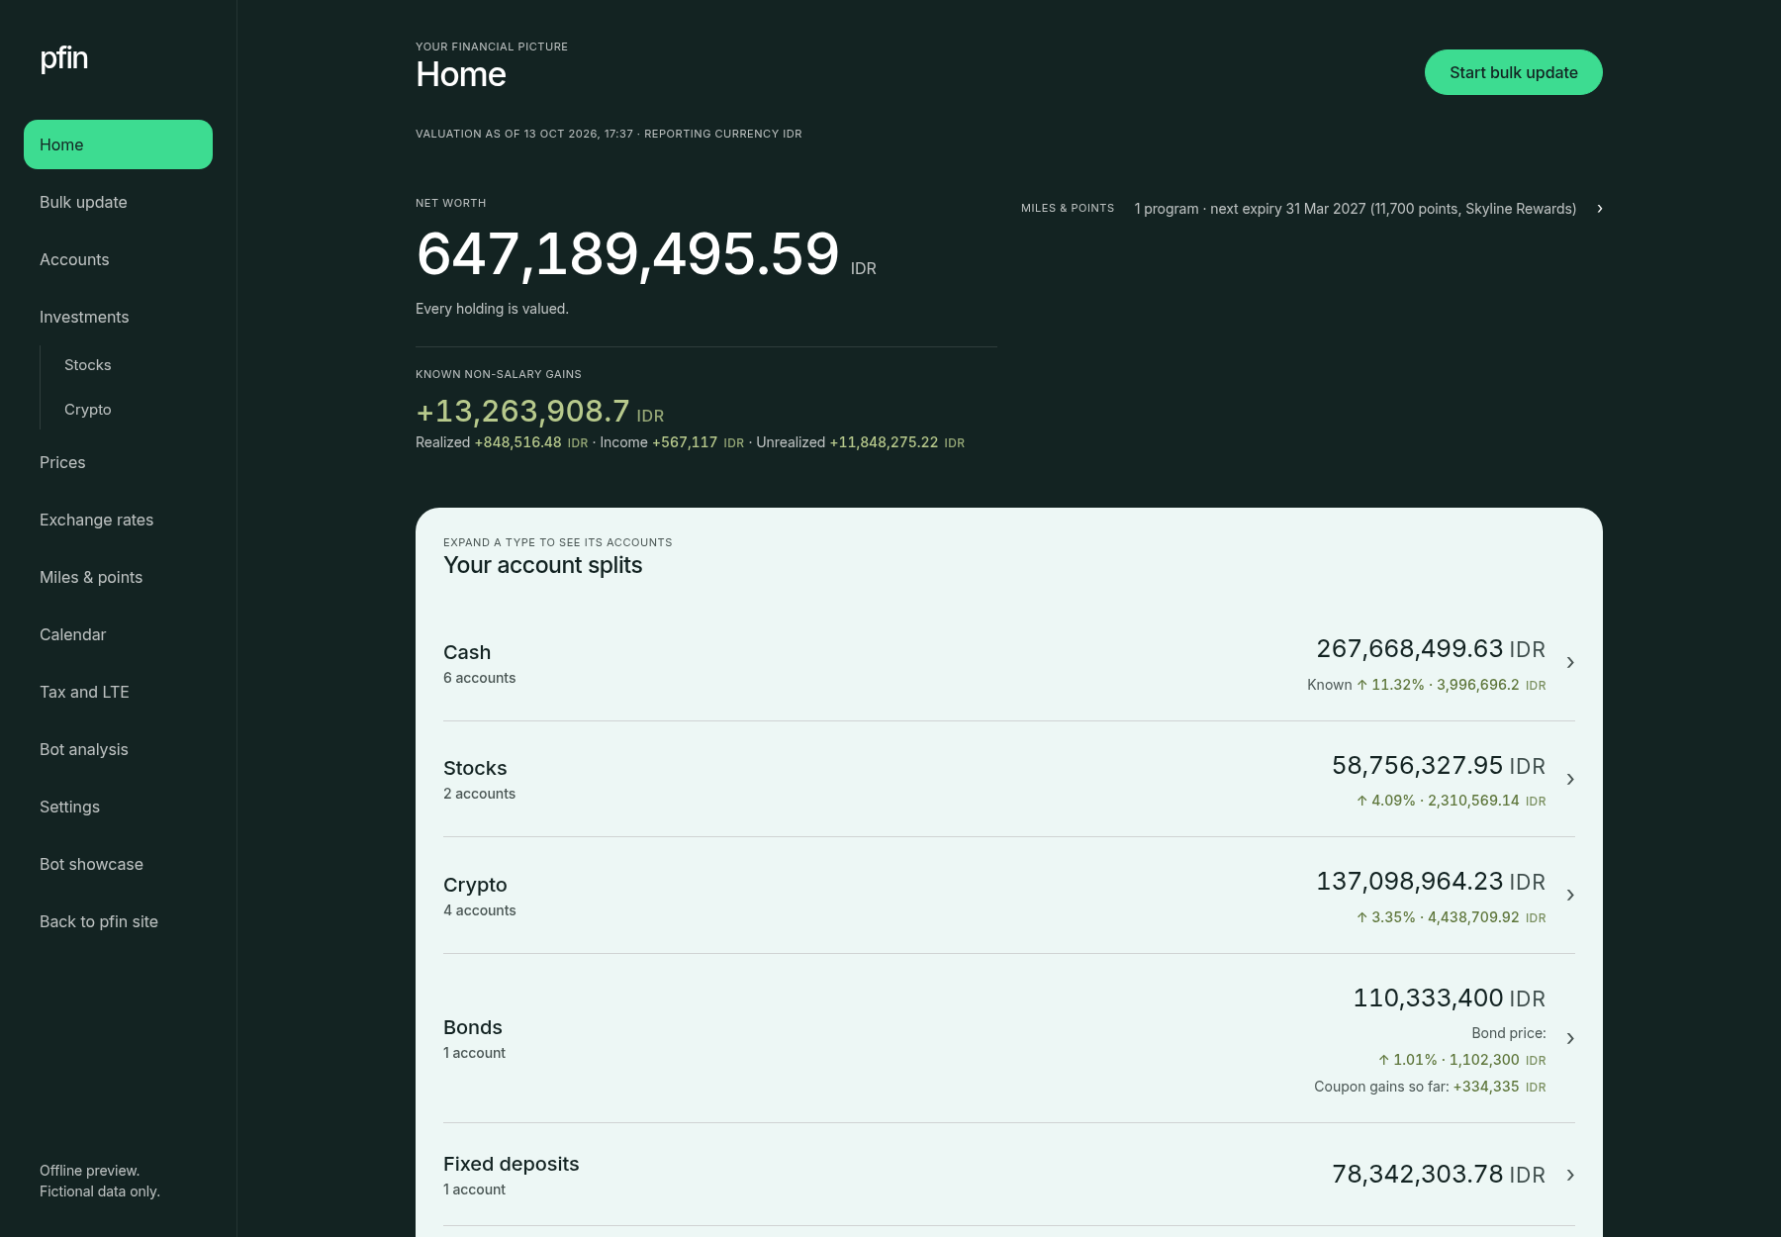
Task: Click Cash total 267,668,499.63 IDR
Action: [1431, 649]
